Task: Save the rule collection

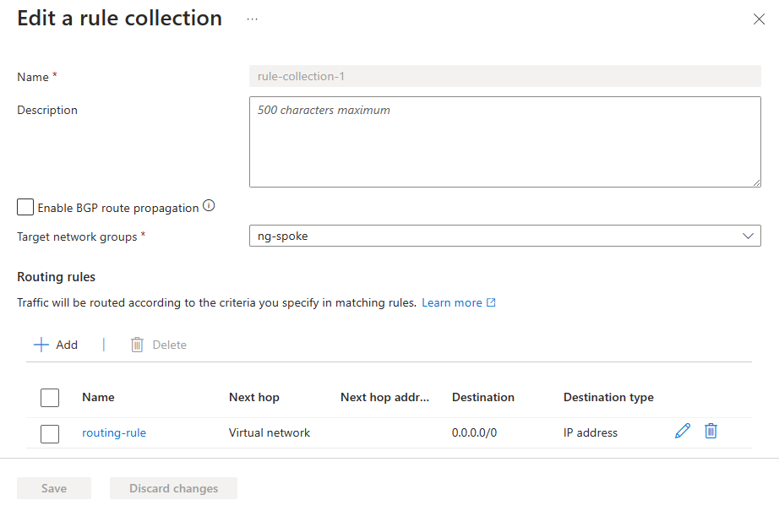Action: [53, 487]
